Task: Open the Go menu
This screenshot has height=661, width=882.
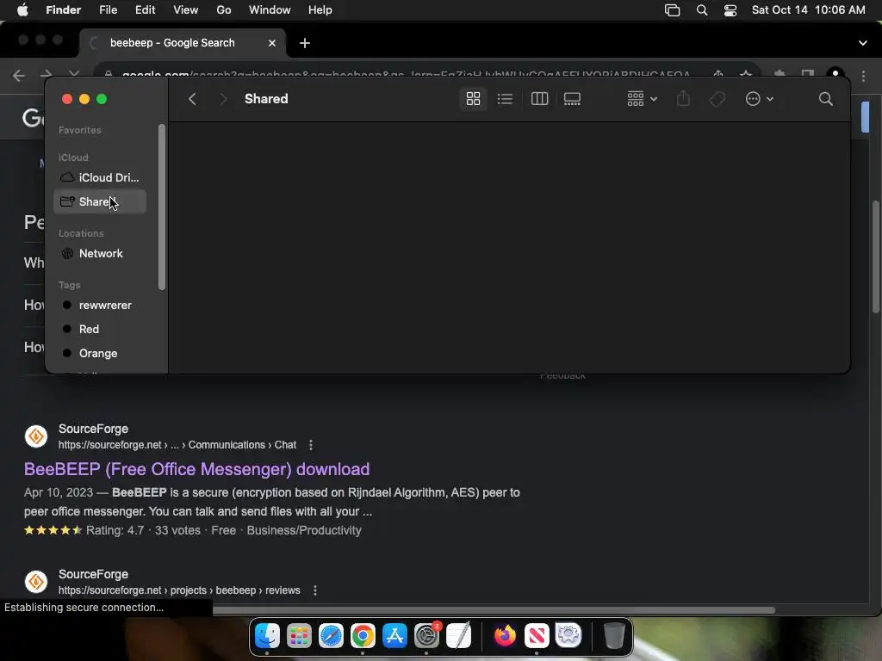Action: coord(224,10)
